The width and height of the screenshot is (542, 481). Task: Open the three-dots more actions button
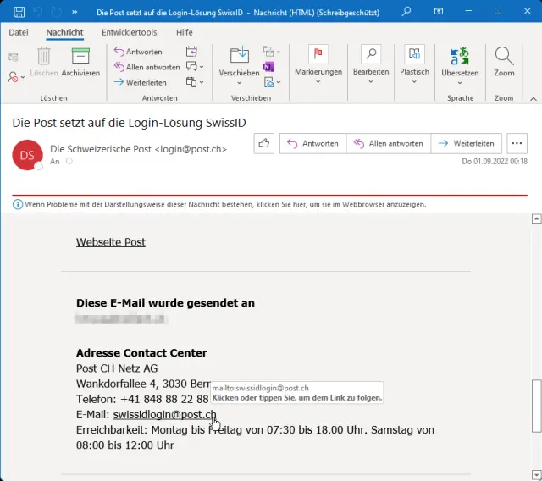pos(517,143)
